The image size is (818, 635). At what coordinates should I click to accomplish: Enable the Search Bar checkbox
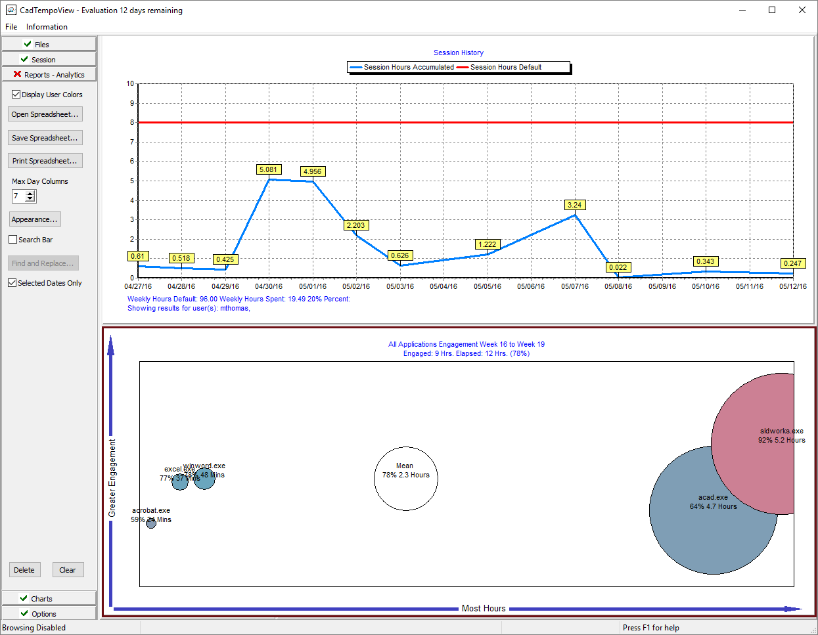(x=12, y=240)
